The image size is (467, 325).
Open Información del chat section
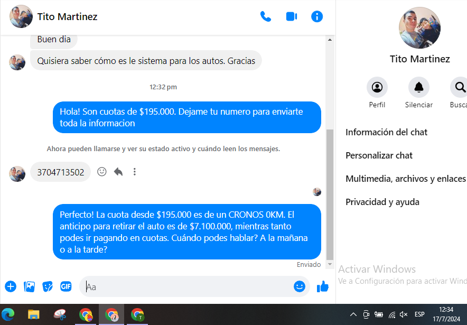point(386,132)
